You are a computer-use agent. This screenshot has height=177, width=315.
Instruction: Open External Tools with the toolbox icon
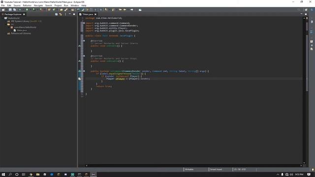[x=41, y=10]
